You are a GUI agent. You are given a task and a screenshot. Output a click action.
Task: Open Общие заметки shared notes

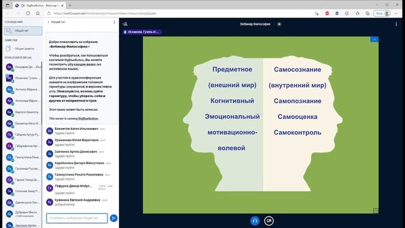(x=23, y=49)
